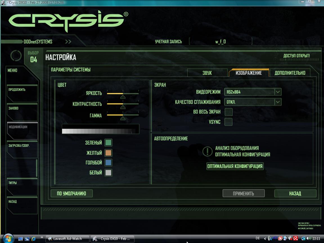Open ТИТРЫ in the side menu
324x243 pixels.
click(22, 186)
